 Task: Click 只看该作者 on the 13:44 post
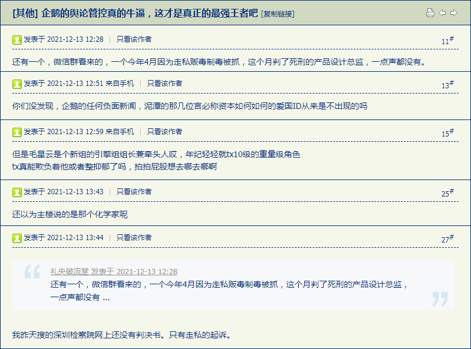(134, 237)
